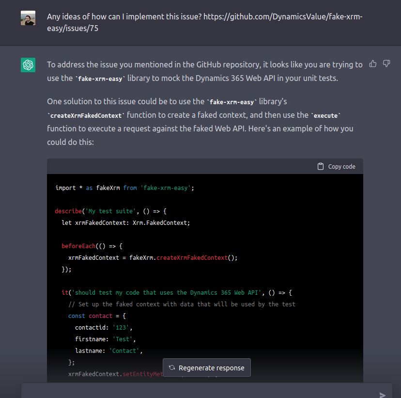Give thumbs up to the response
Screen dimensions: 401x398
(372, 64)
